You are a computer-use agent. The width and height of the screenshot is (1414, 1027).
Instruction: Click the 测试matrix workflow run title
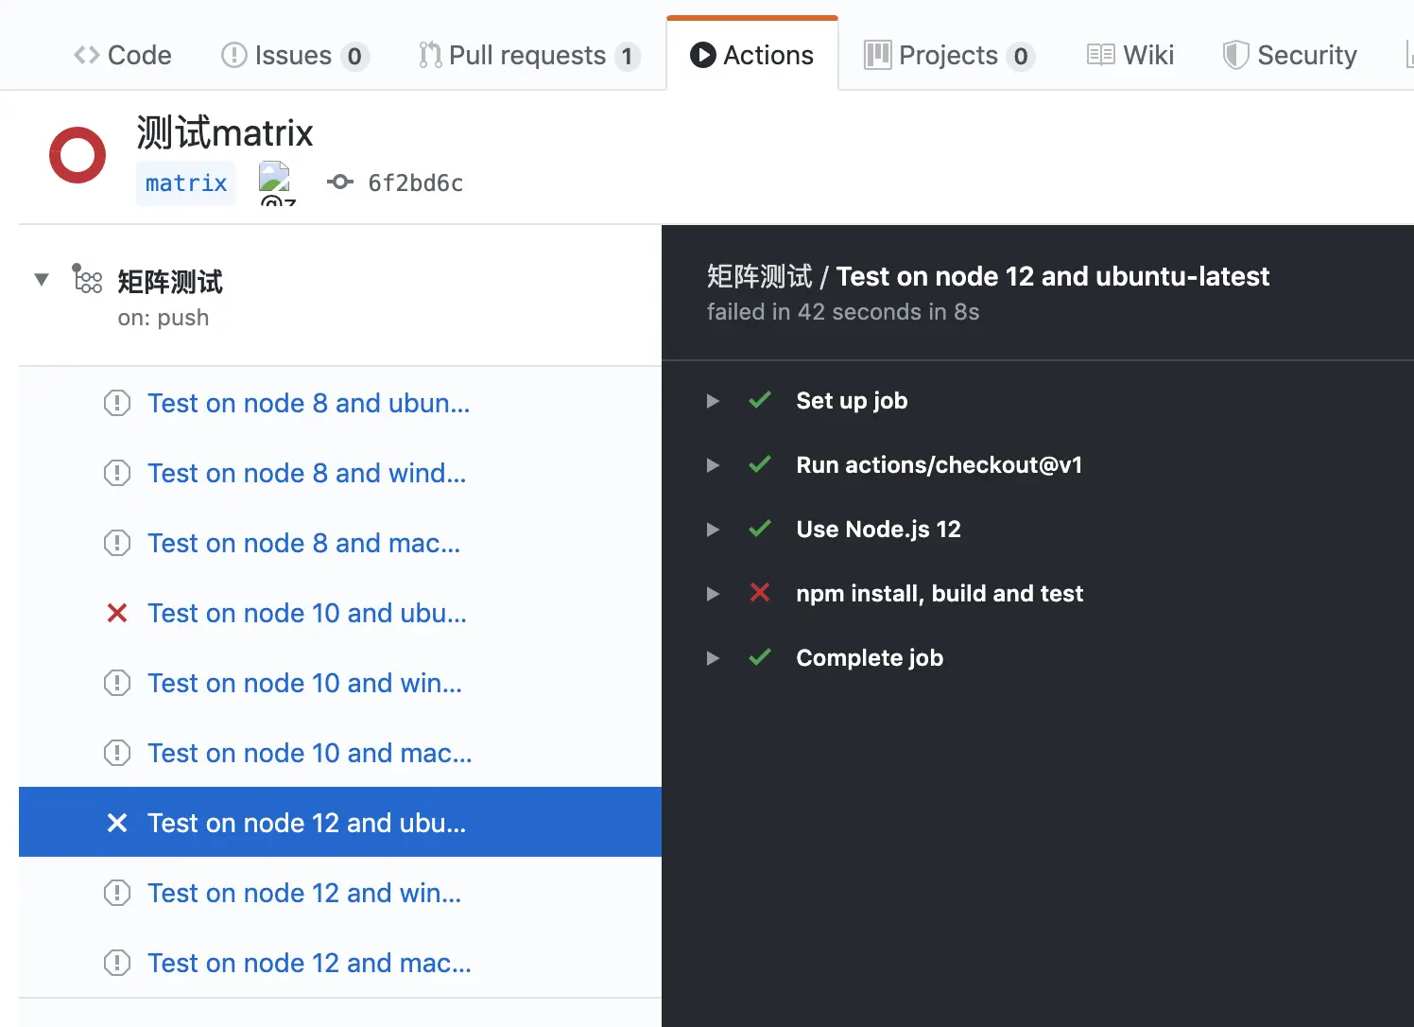tap(225, 132)
